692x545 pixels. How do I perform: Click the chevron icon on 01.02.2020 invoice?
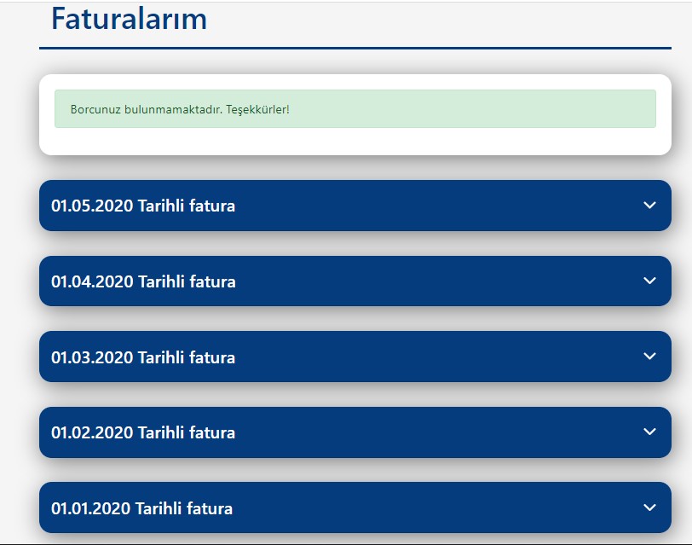[x=649, y=432]
